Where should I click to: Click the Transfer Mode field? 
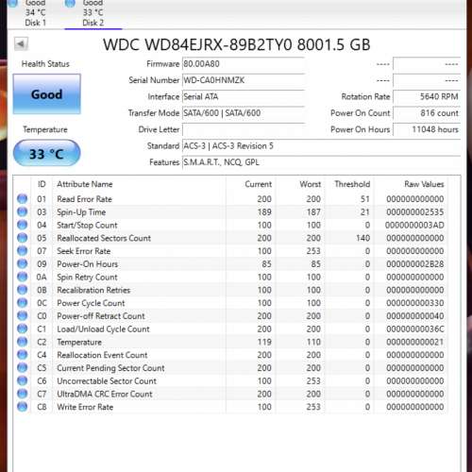[244, 113]
